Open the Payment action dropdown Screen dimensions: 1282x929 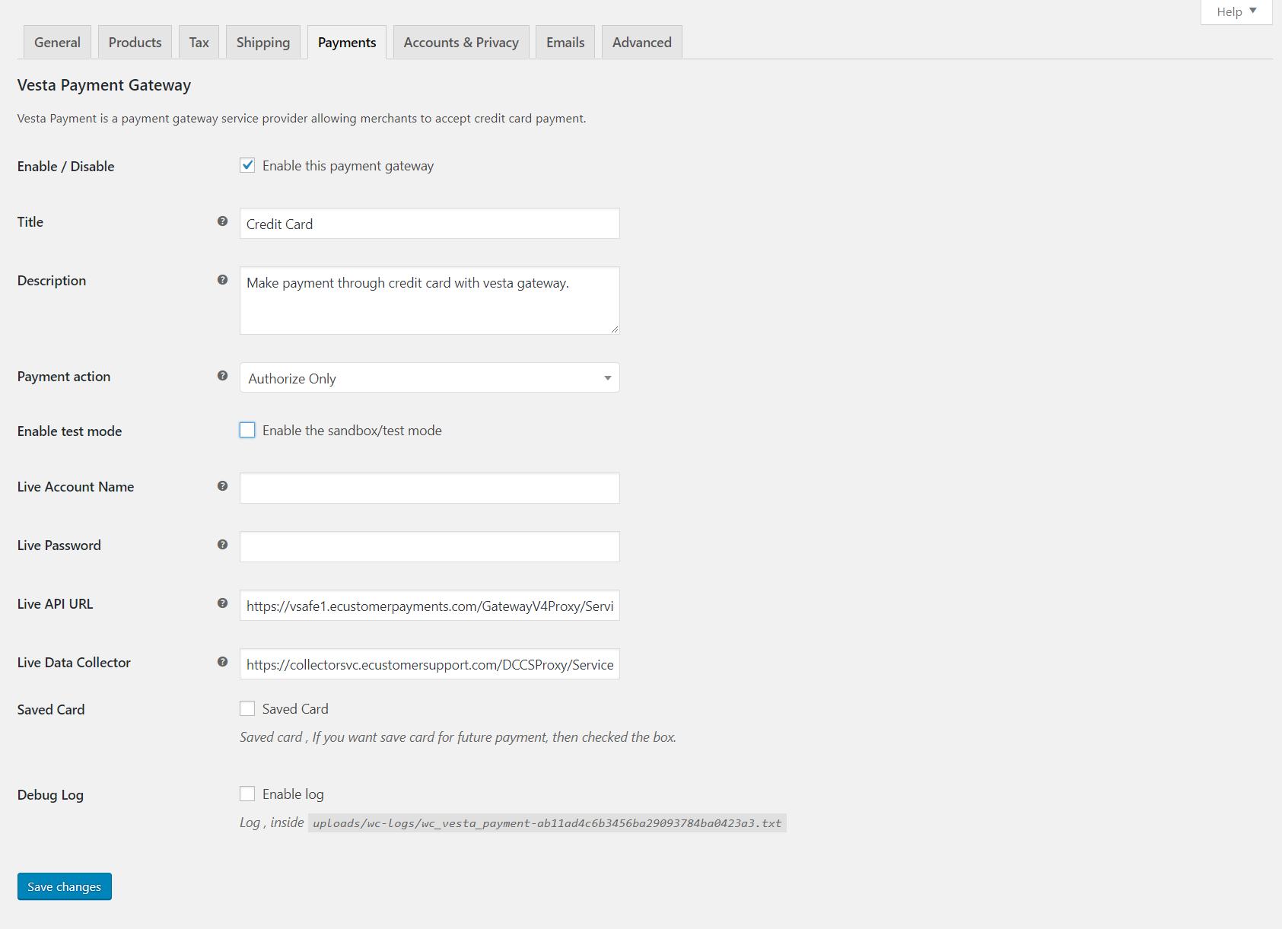coord(429,377)
